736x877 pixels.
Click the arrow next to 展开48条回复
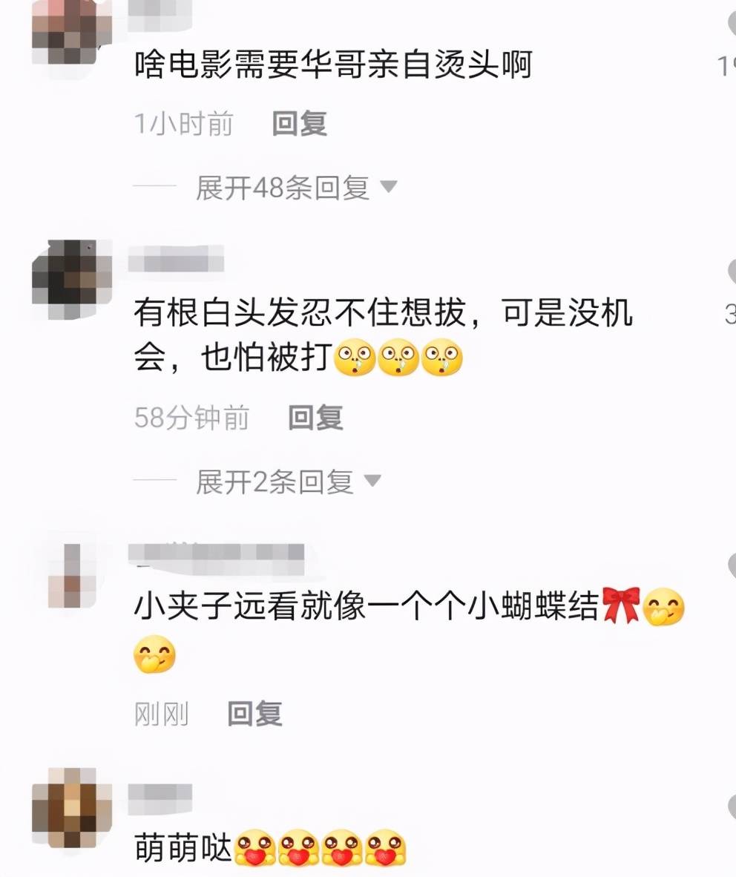pos(389,186)
